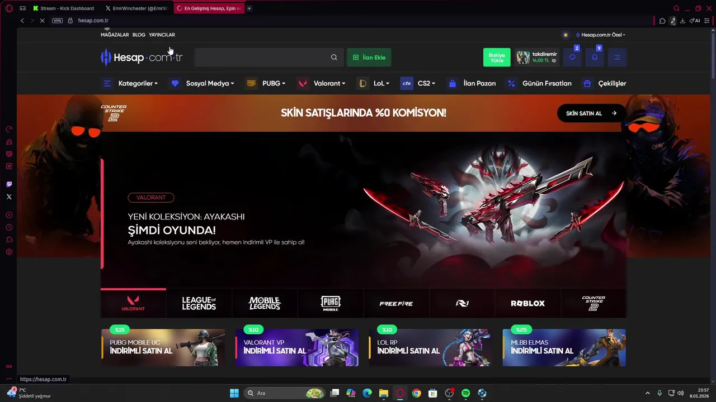The height and width of the screenshot is (402, 716).
Task: Open Opera sidebar settings gear
Action: (9, 252)
